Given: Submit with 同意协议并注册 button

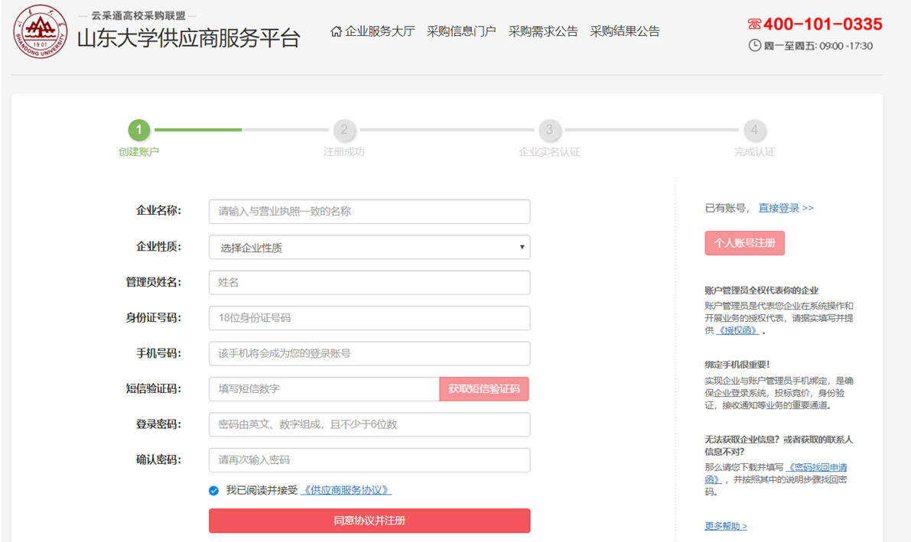Looking at the screenshot, I should (x=369, y=521).
